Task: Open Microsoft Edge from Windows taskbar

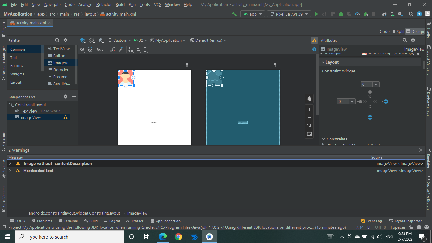Action: coord(163,237)
